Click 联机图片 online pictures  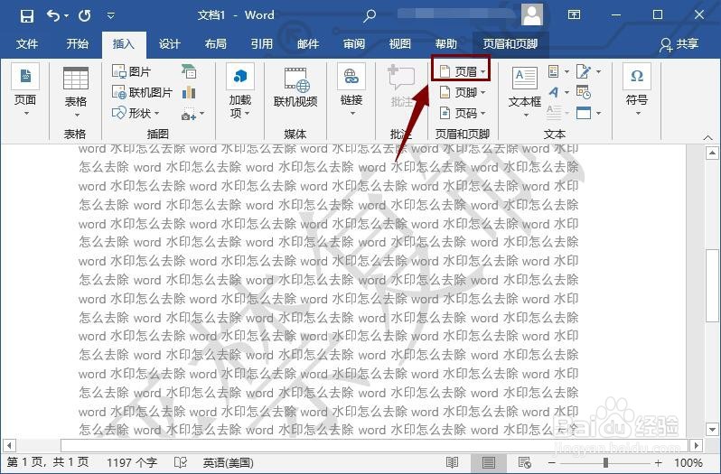pos(142,92)
